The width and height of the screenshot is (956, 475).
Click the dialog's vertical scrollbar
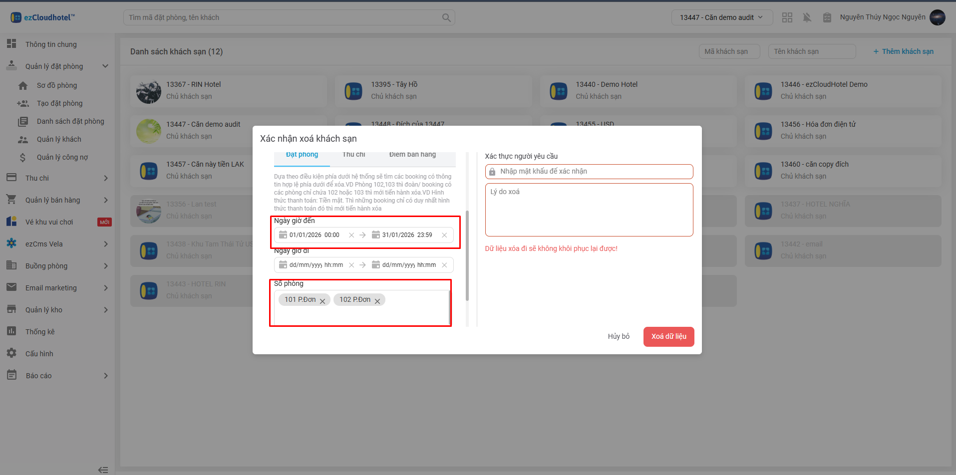pyautogui.click(x=467, y=255)
